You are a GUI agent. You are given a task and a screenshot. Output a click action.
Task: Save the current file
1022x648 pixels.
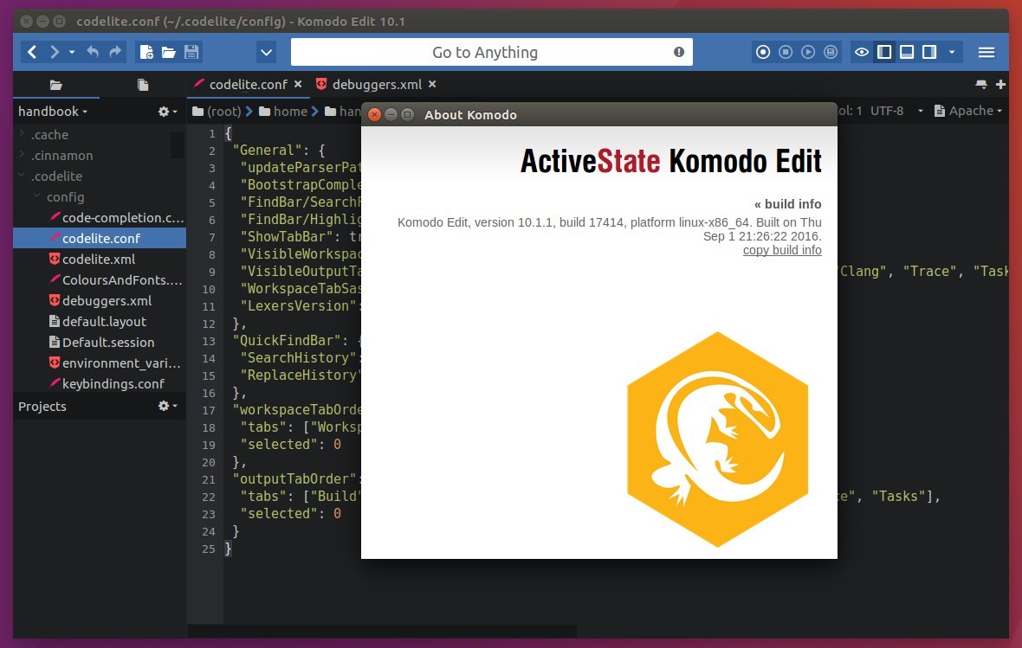pos(191,52)
